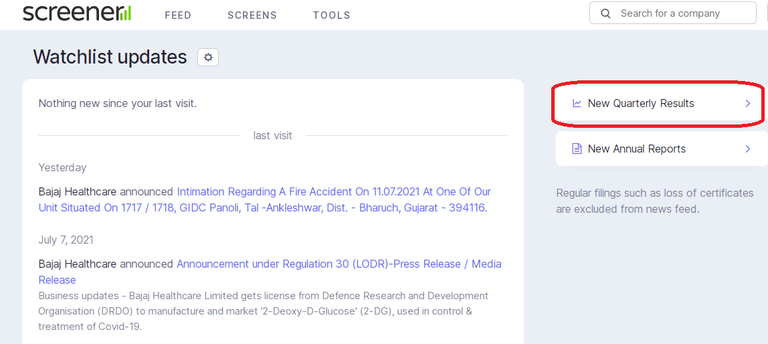Click the 'Regular filings' exclusion note
The width and height of the screenshot is (768, 344).
point(655,201)
